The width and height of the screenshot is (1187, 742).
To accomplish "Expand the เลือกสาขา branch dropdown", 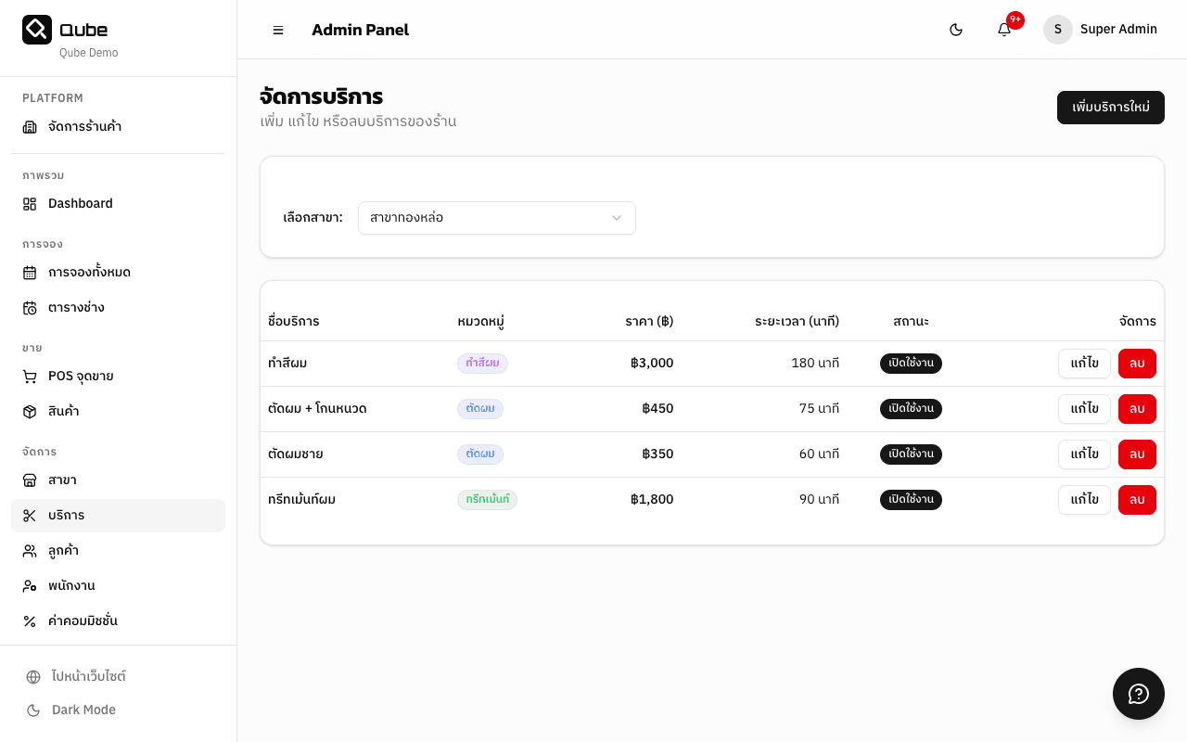I will [496, 218].
